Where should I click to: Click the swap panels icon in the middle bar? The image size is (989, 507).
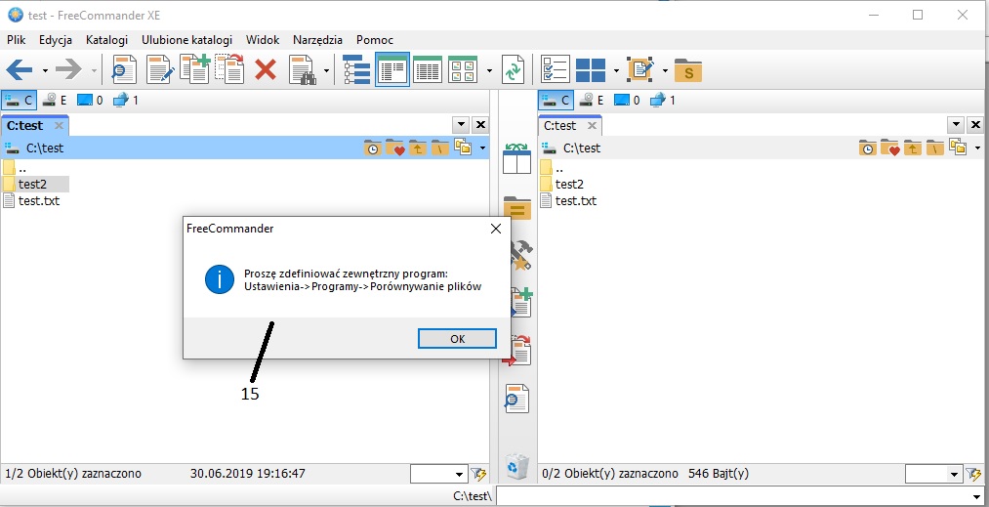pos(517,158)
